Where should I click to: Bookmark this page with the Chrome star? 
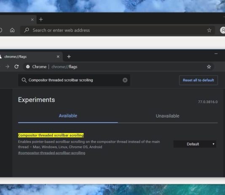(209, 67)
